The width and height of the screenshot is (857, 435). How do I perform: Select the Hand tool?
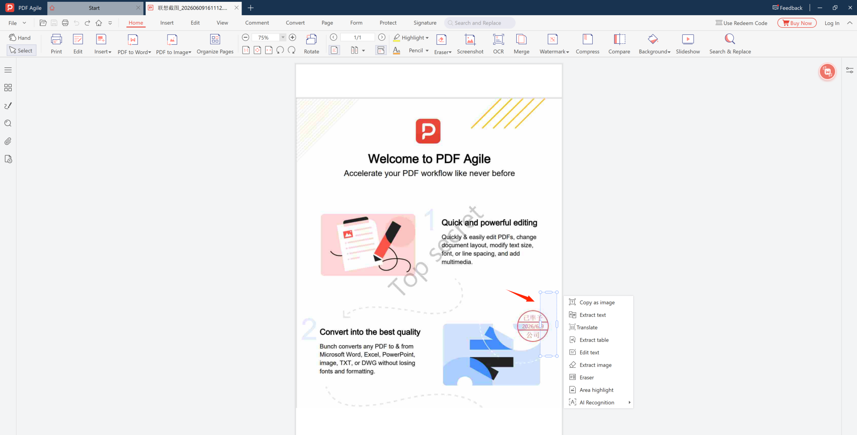click(20, 38)
